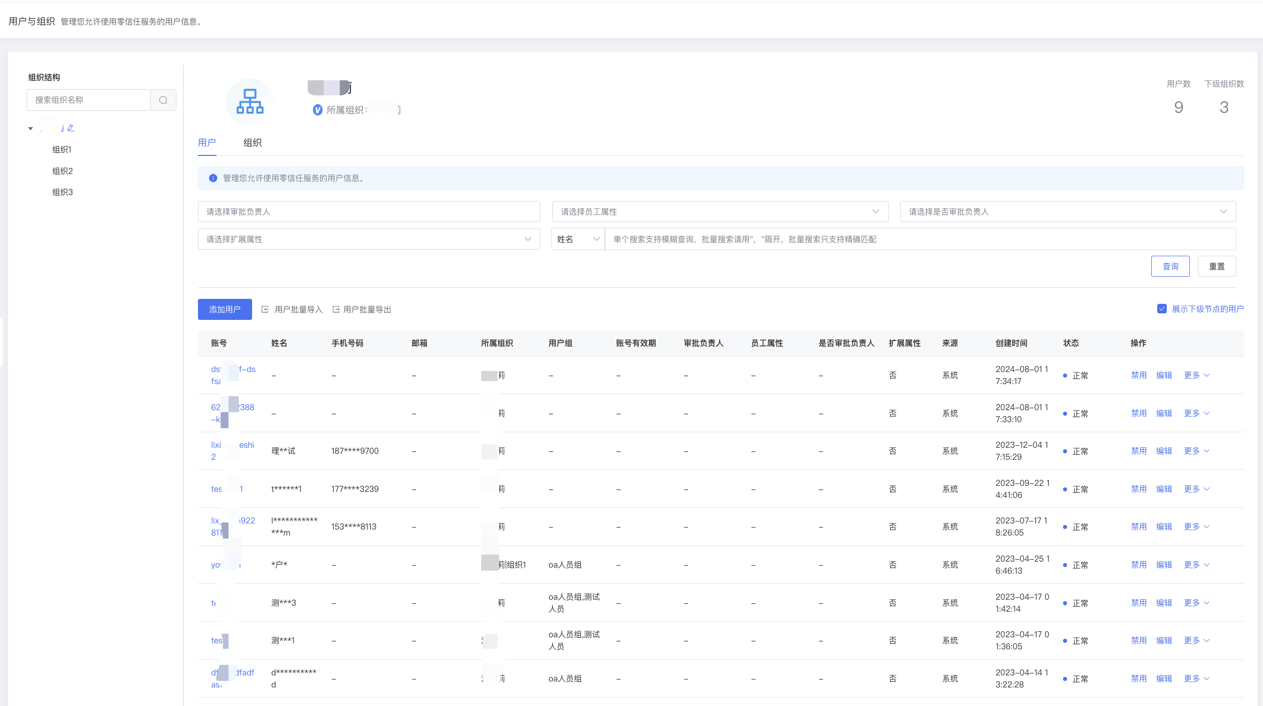
Task: Select 组织3 in the organization tree
Action: (63, 192)
